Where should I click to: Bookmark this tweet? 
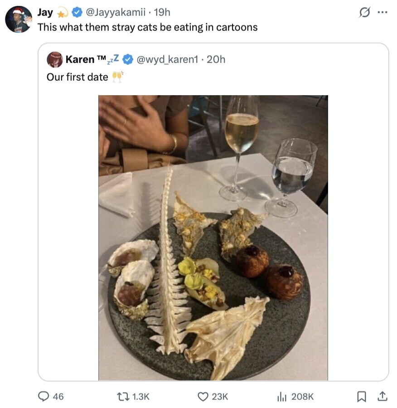click(361, 397)
